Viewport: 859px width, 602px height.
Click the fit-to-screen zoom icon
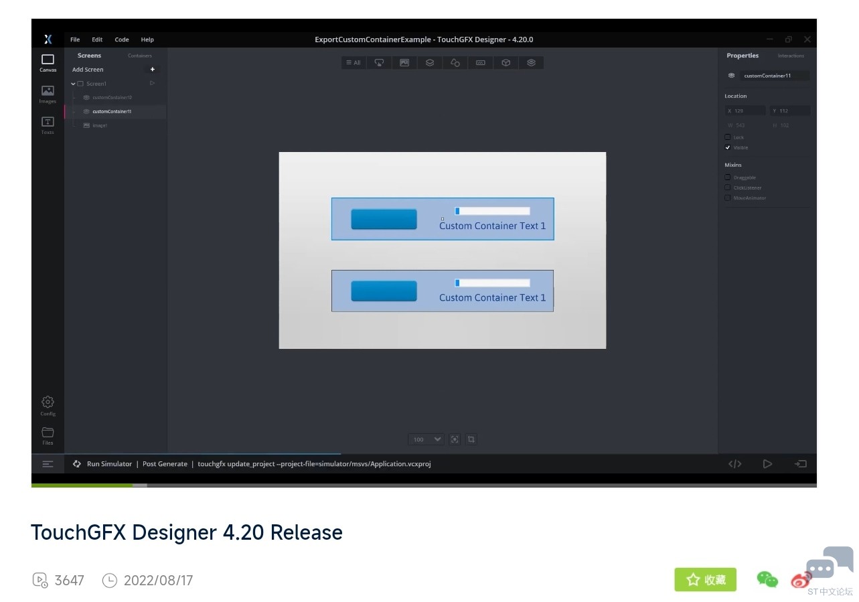click(455, 439)
